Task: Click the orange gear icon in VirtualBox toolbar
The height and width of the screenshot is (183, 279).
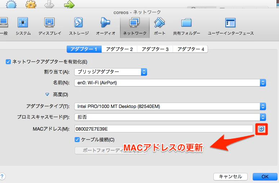Action: coord(31,4)
